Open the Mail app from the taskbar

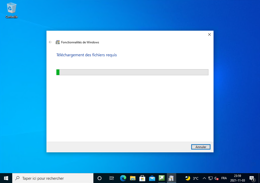point(152,178)
